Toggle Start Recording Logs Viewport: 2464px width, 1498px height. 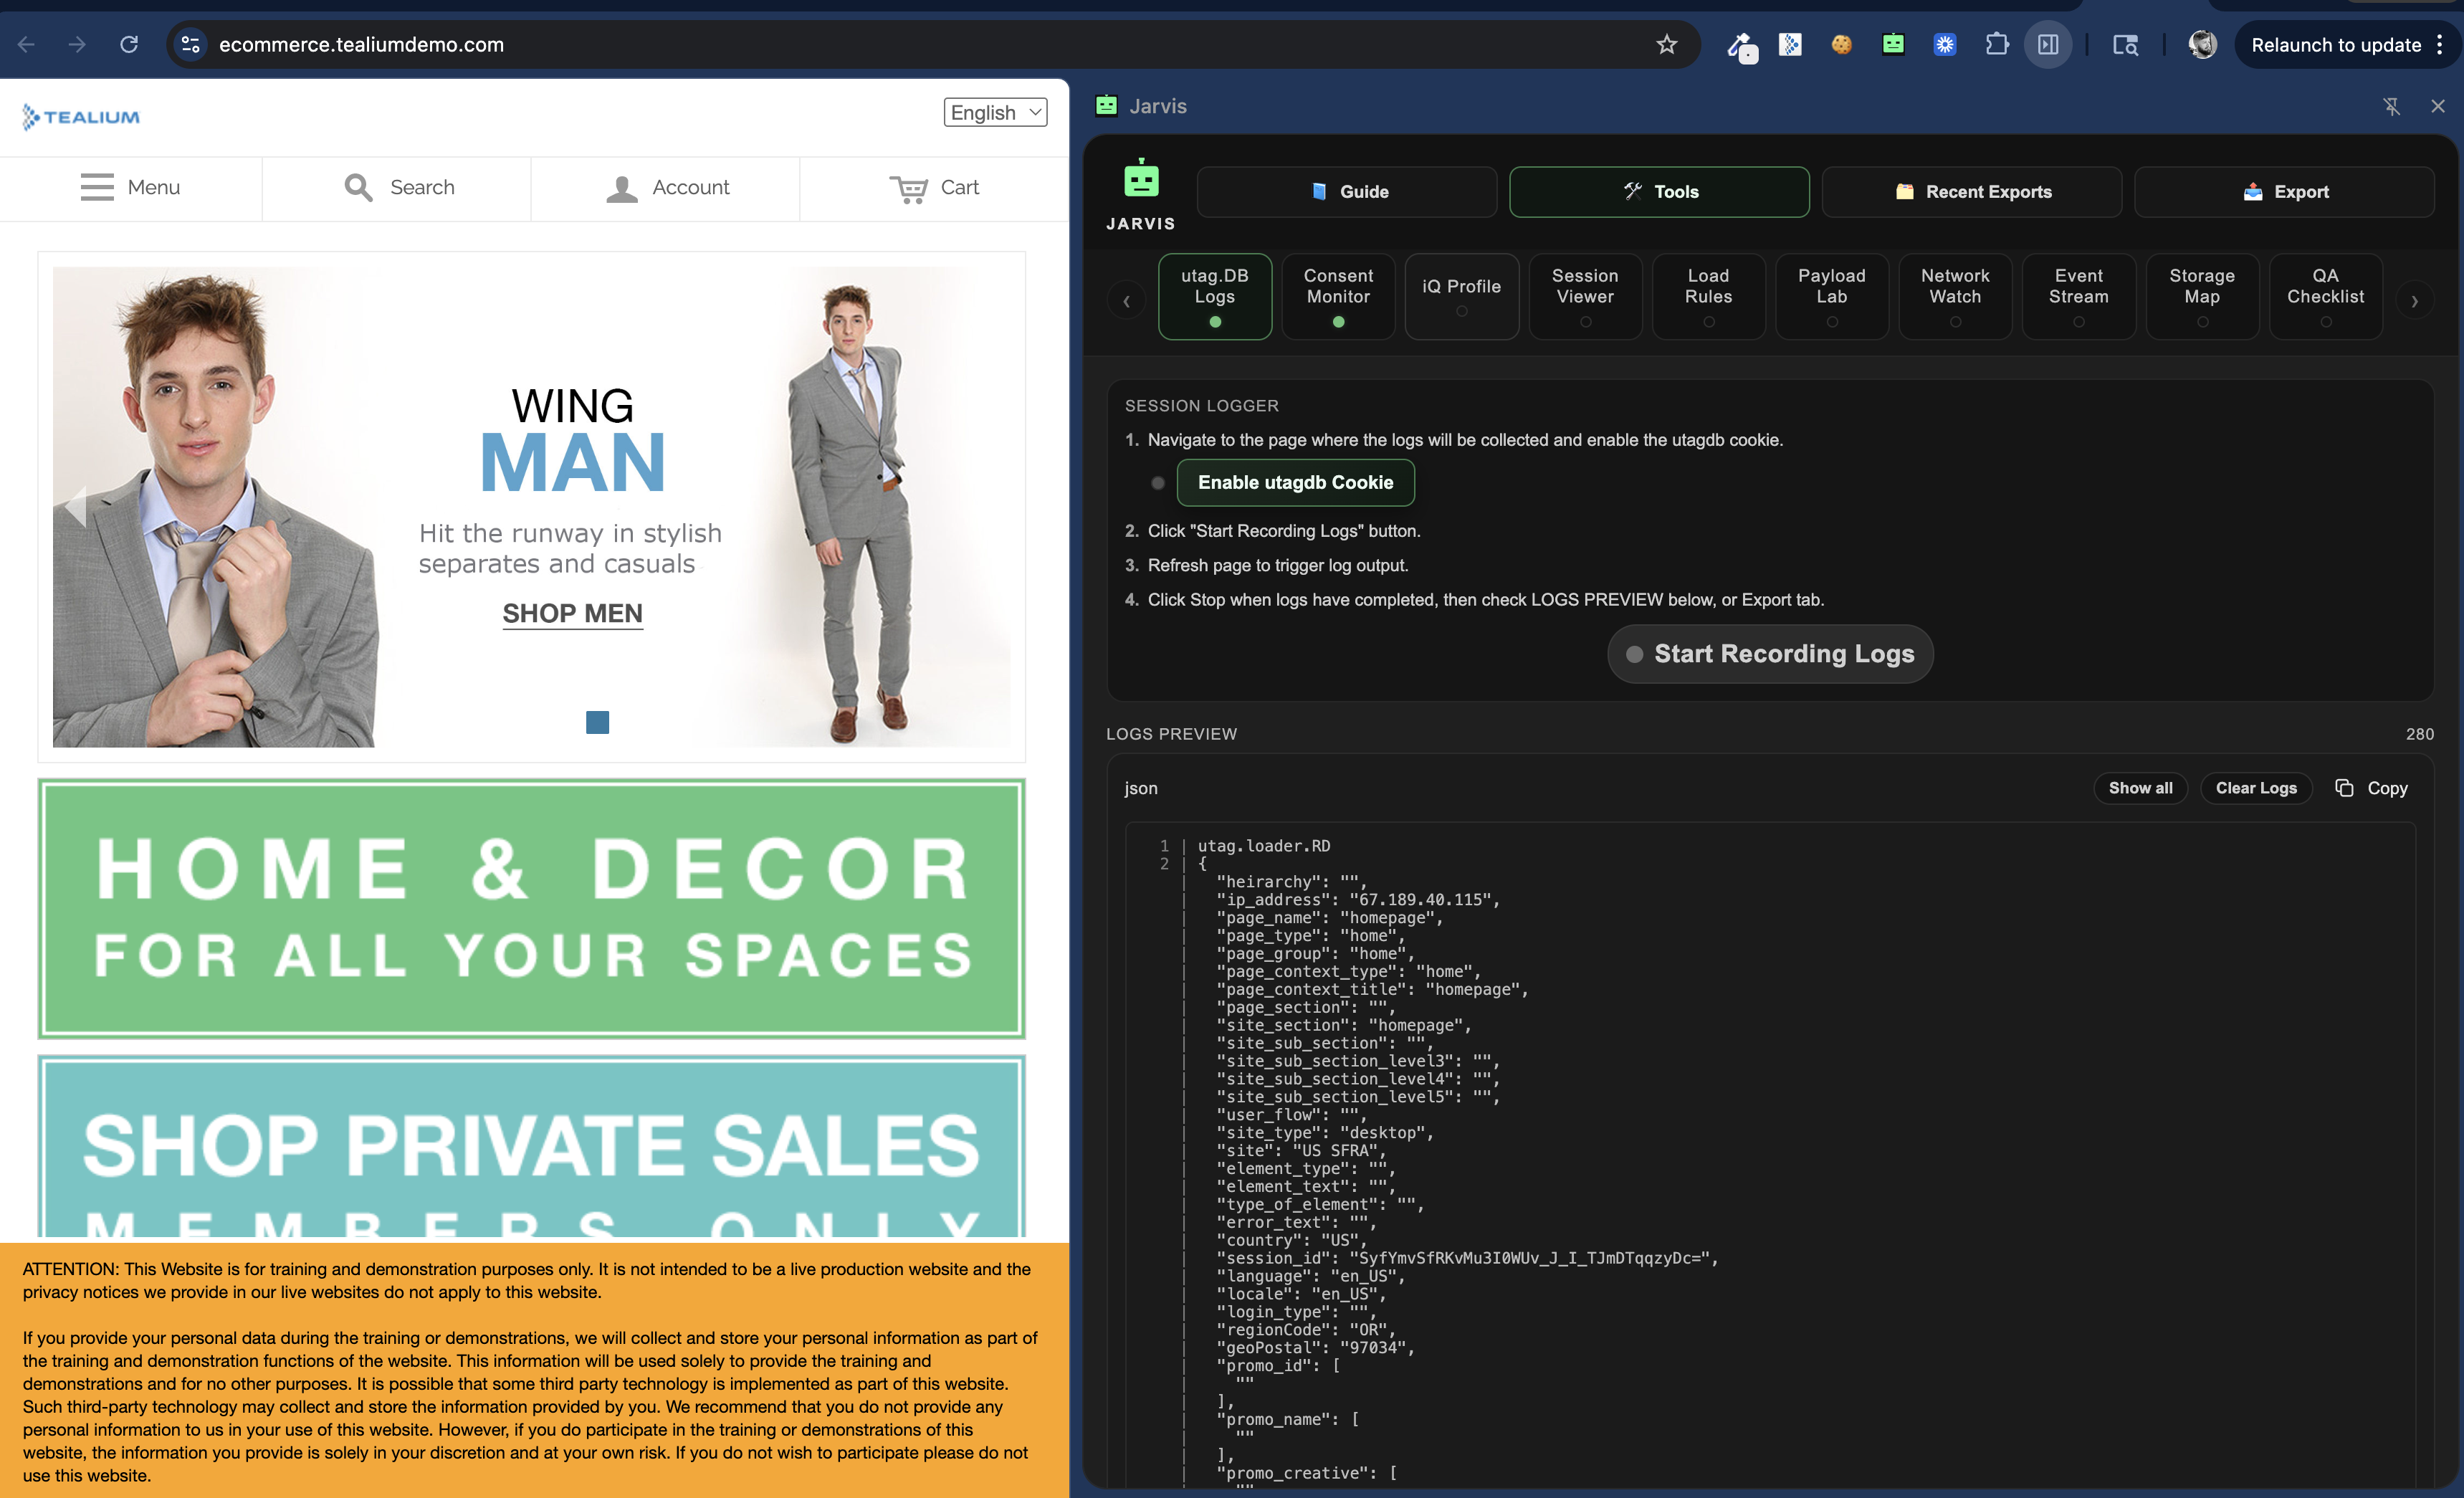tap(1770, 654)
